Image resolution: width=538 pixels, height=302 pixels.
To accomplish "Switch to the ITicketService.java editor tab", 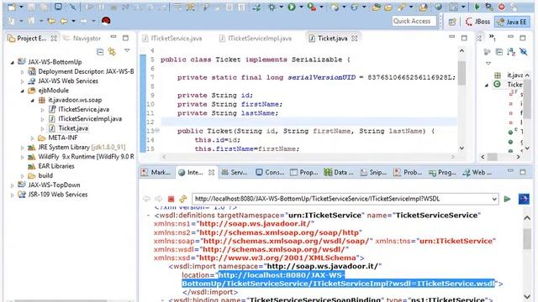I will pos(176,39).
